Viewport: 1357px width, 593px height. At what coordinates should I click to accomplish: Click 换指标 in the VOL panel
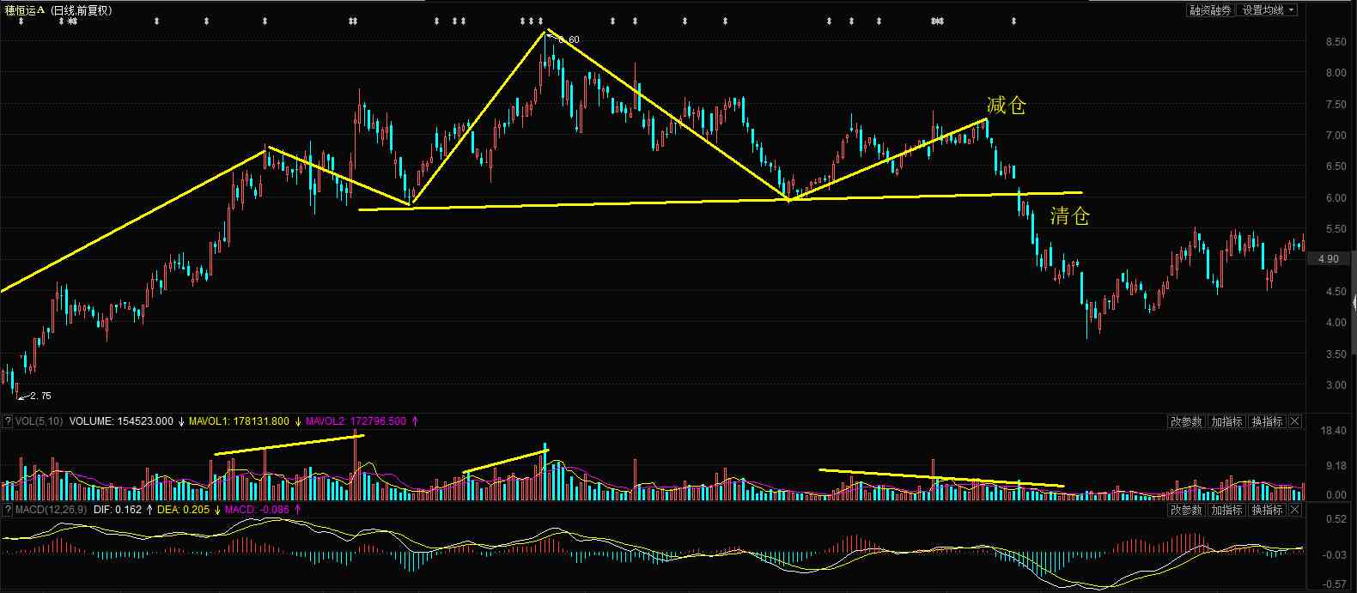1267,421
